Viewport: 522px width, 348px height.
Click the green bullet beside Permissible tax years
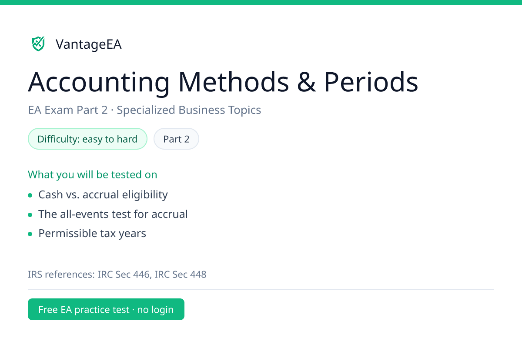pos(30,234)
